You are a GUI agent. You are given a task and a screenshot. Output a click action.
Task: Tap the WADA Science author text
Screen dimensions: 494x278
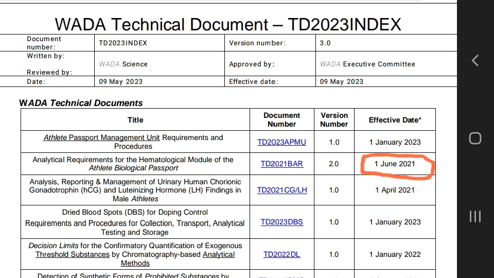tap(123, 64)
